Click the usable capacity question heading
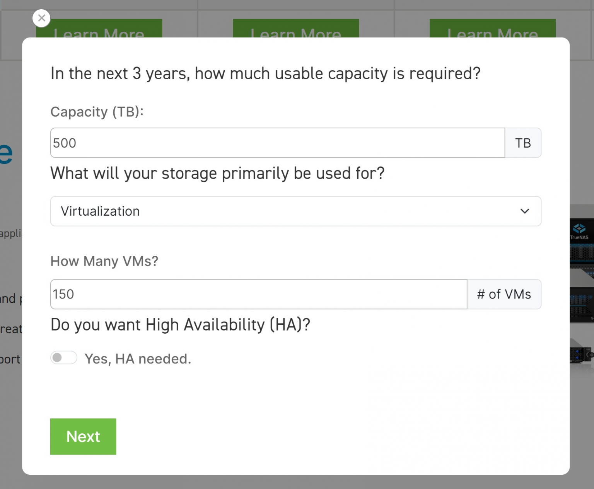Image resolution: width=594 pixels, height=489 pixels. (x=265, y=73)
